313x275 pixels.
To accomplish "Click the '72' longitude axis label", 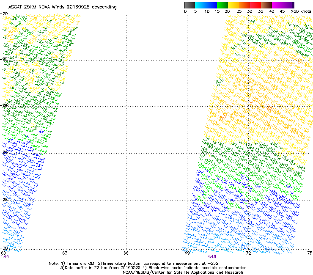I will click(248, 253).
